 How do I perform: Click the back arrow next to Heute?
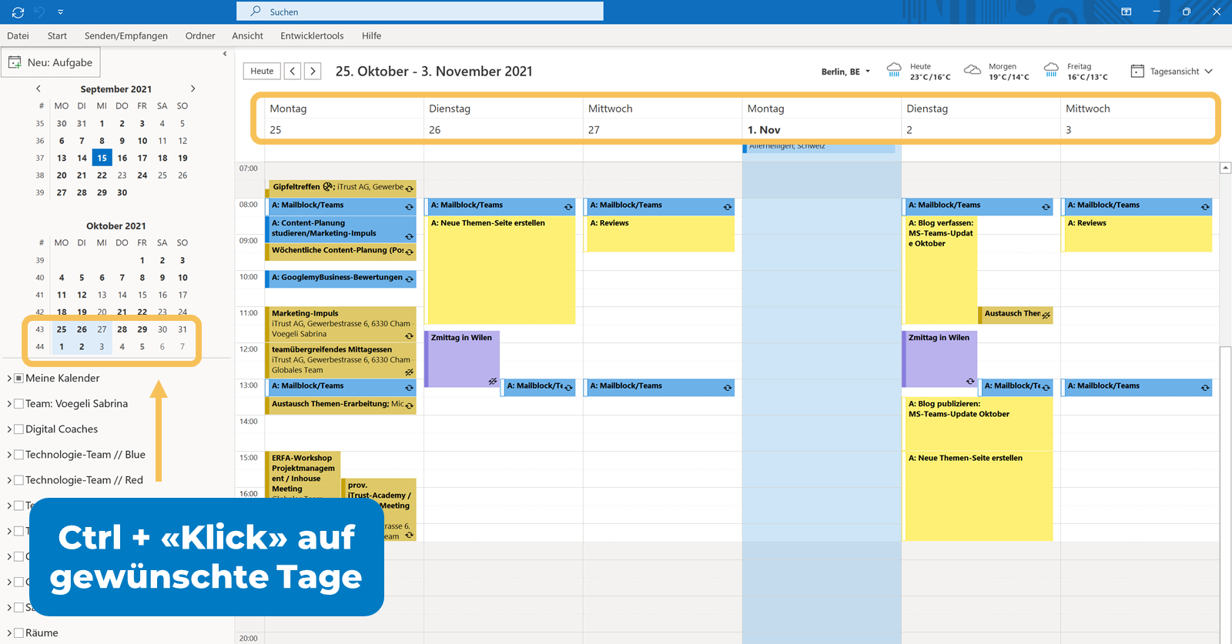coord(293,71)
